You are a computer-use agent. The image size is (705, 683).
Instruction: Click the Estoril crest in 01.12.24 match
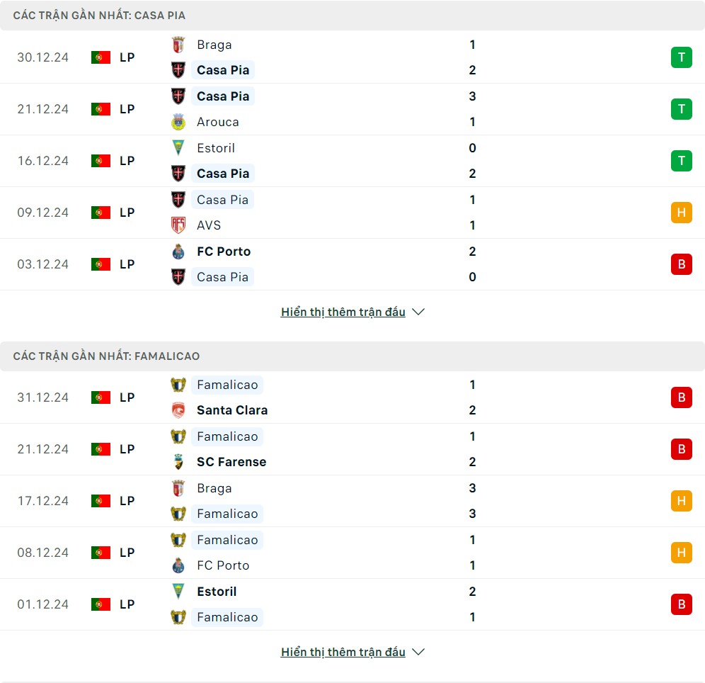178,592
